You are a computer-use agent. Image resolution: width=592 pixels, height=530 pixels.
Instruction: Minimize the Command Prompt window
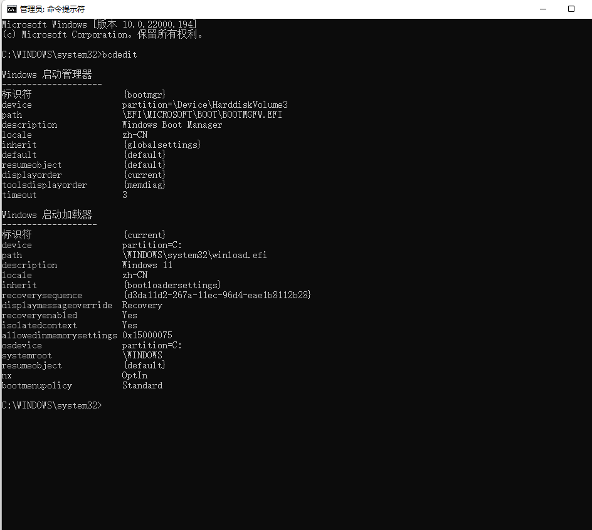(543, 9)
